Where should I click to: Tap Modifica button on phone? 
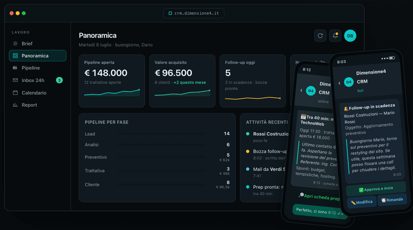(x=362, y=202)
